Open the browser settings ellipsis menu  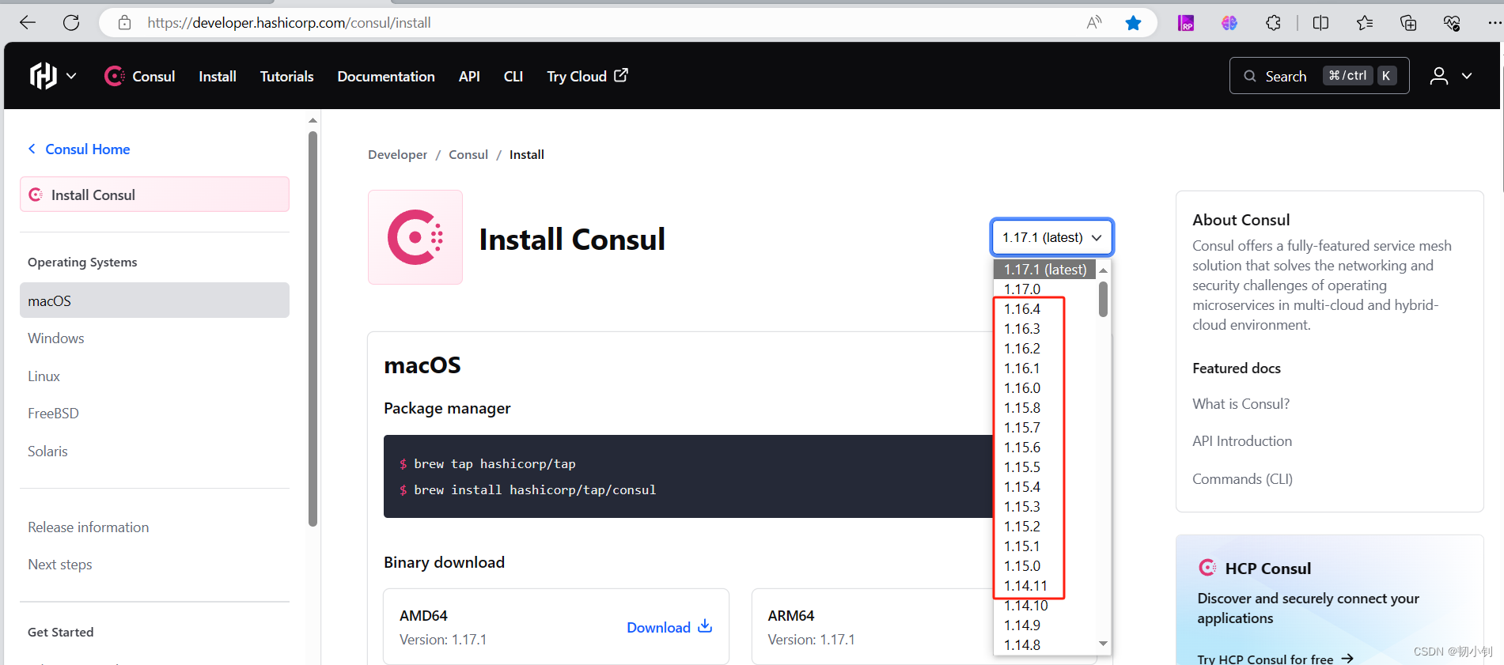click(1494, 23)
